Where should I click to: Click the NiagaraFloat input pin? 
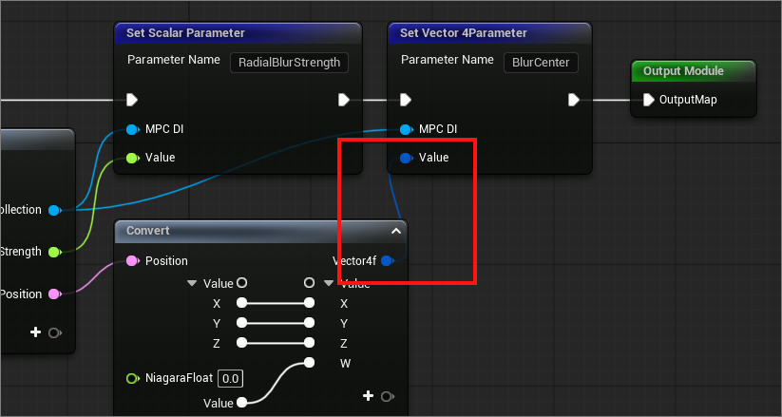[x=132, y=379]
